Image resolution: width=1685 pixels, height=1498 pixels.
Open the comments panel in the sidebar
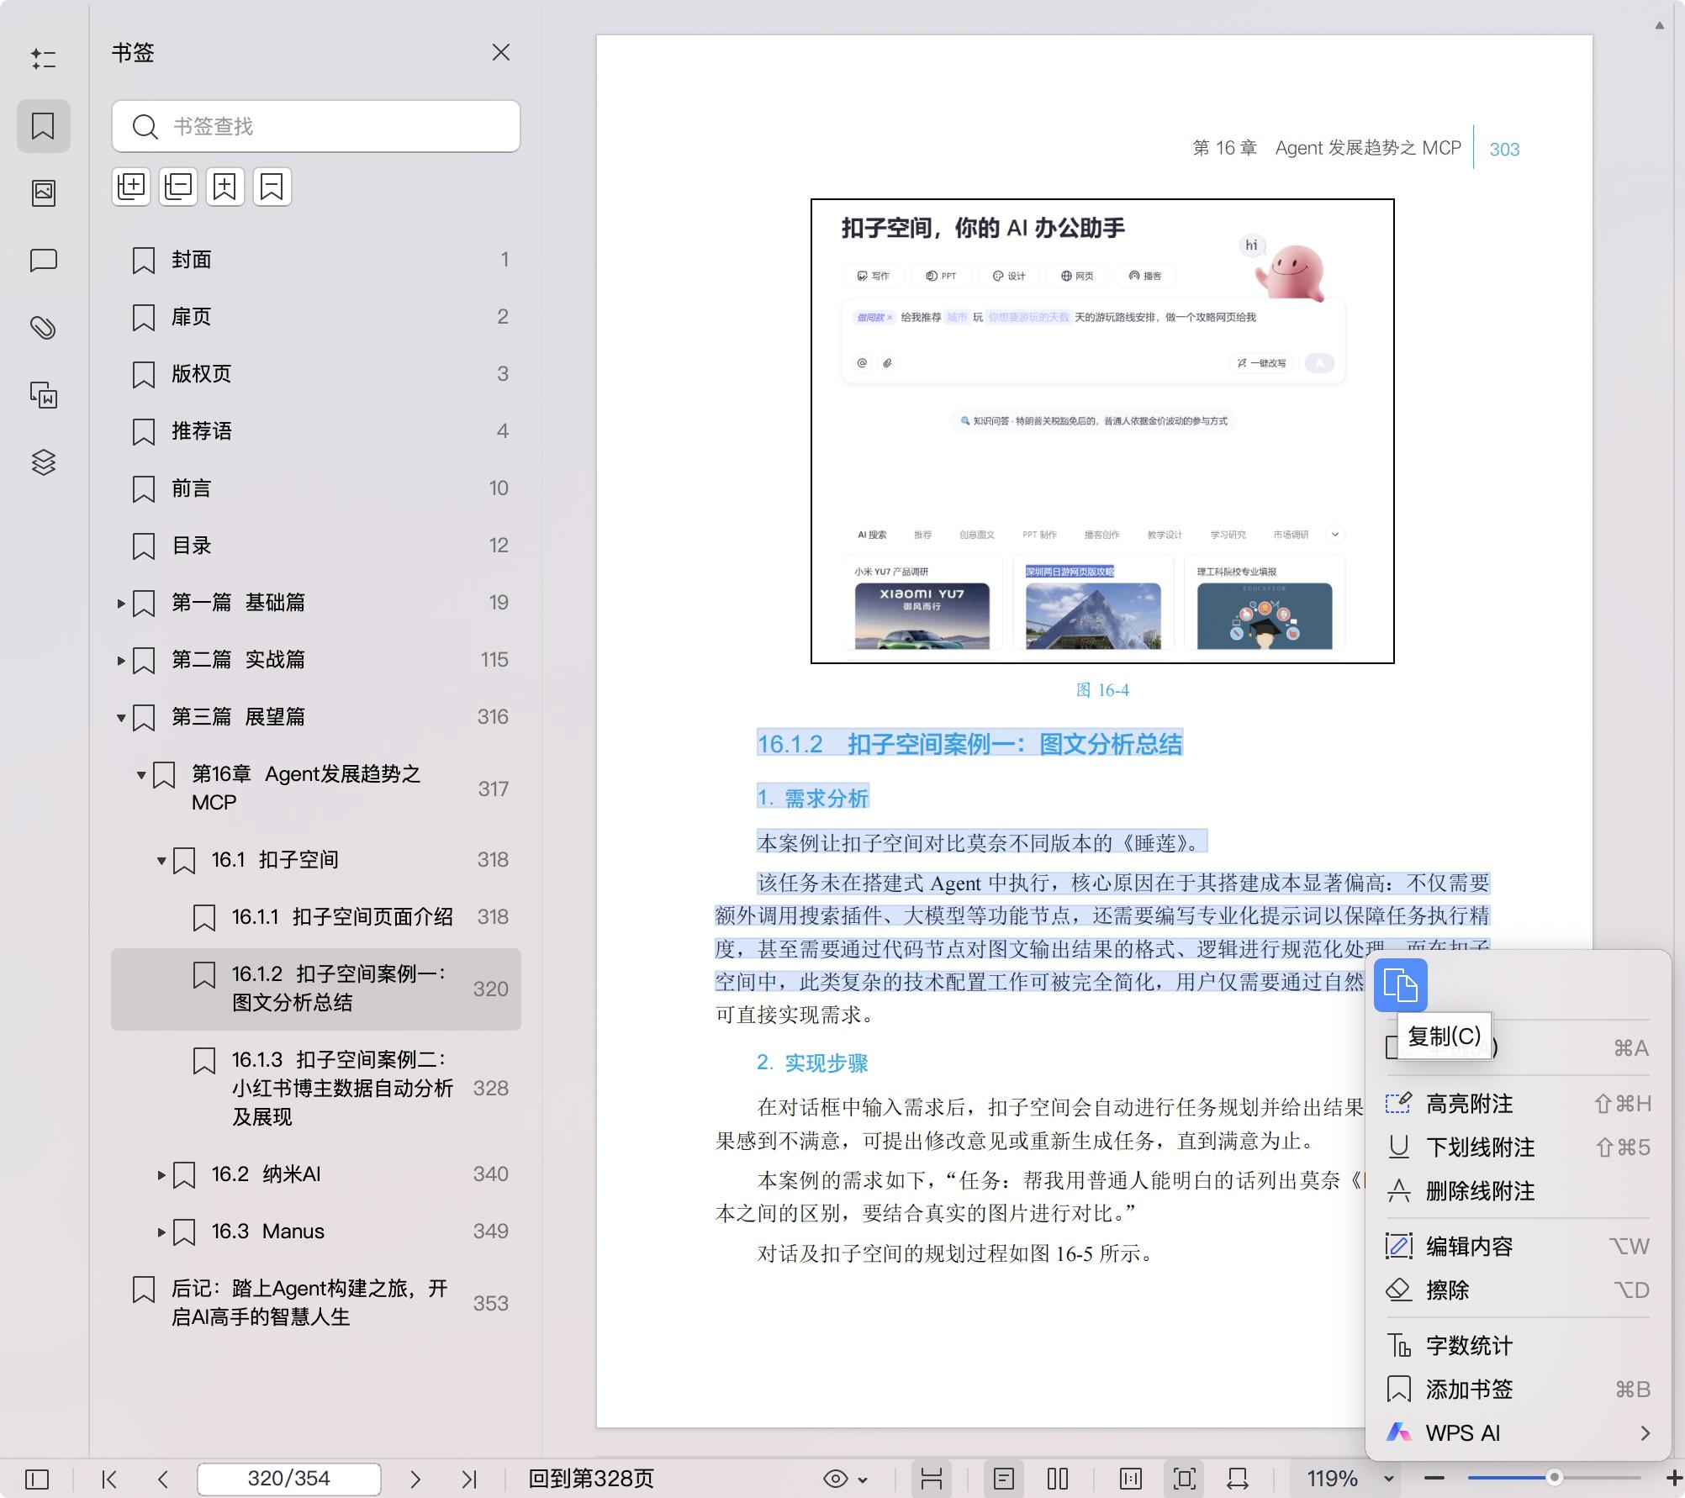44,261
